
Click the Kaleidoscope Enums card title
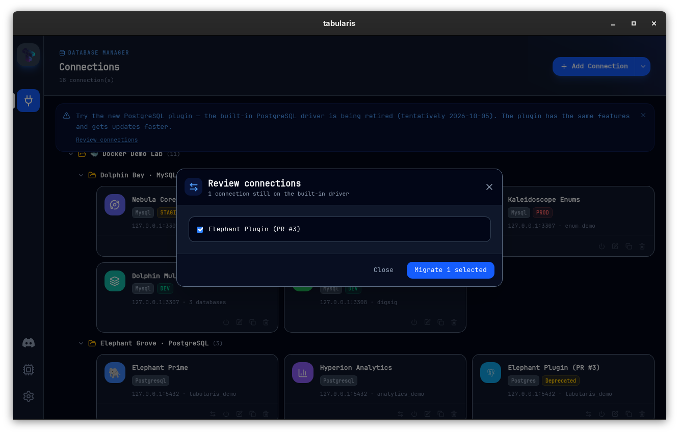coord(544,200)
